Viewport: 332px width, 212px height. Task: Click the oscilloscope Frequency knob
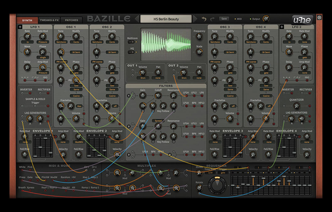click(x=199, y=37)
